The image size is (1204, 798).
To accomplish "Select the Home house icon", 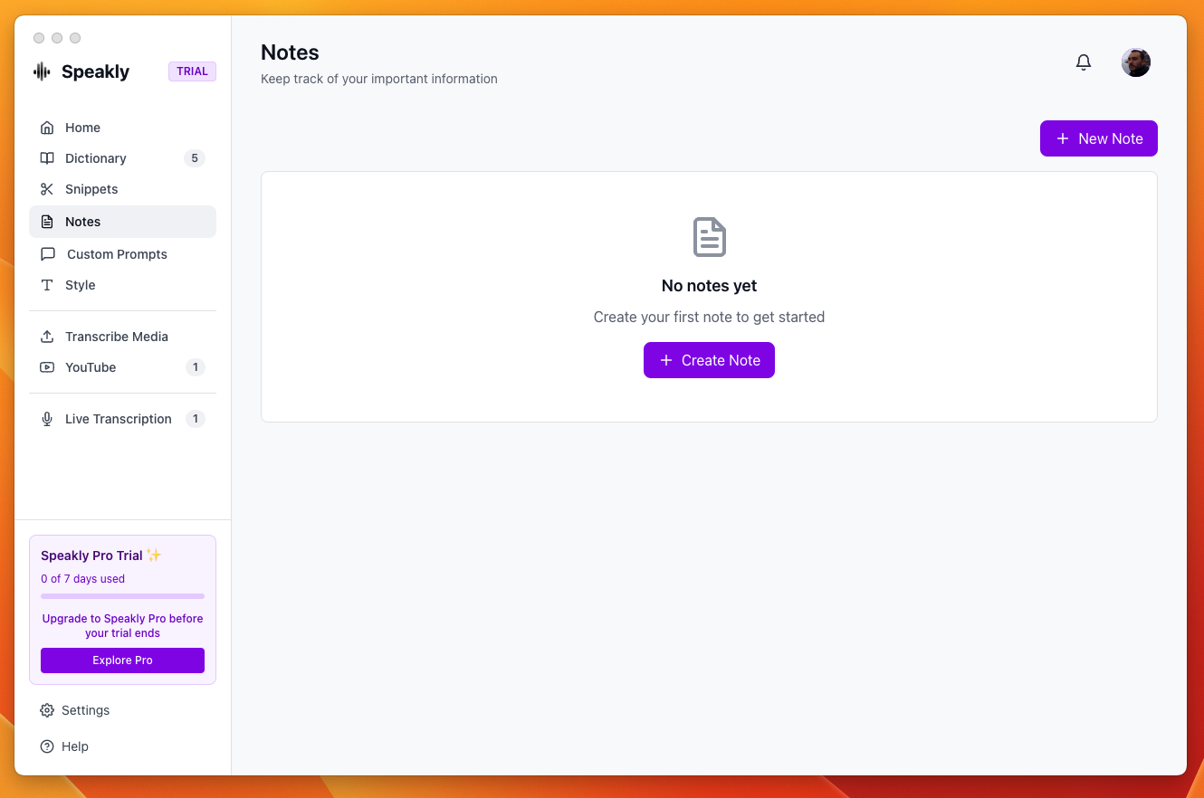I will 47,128.
